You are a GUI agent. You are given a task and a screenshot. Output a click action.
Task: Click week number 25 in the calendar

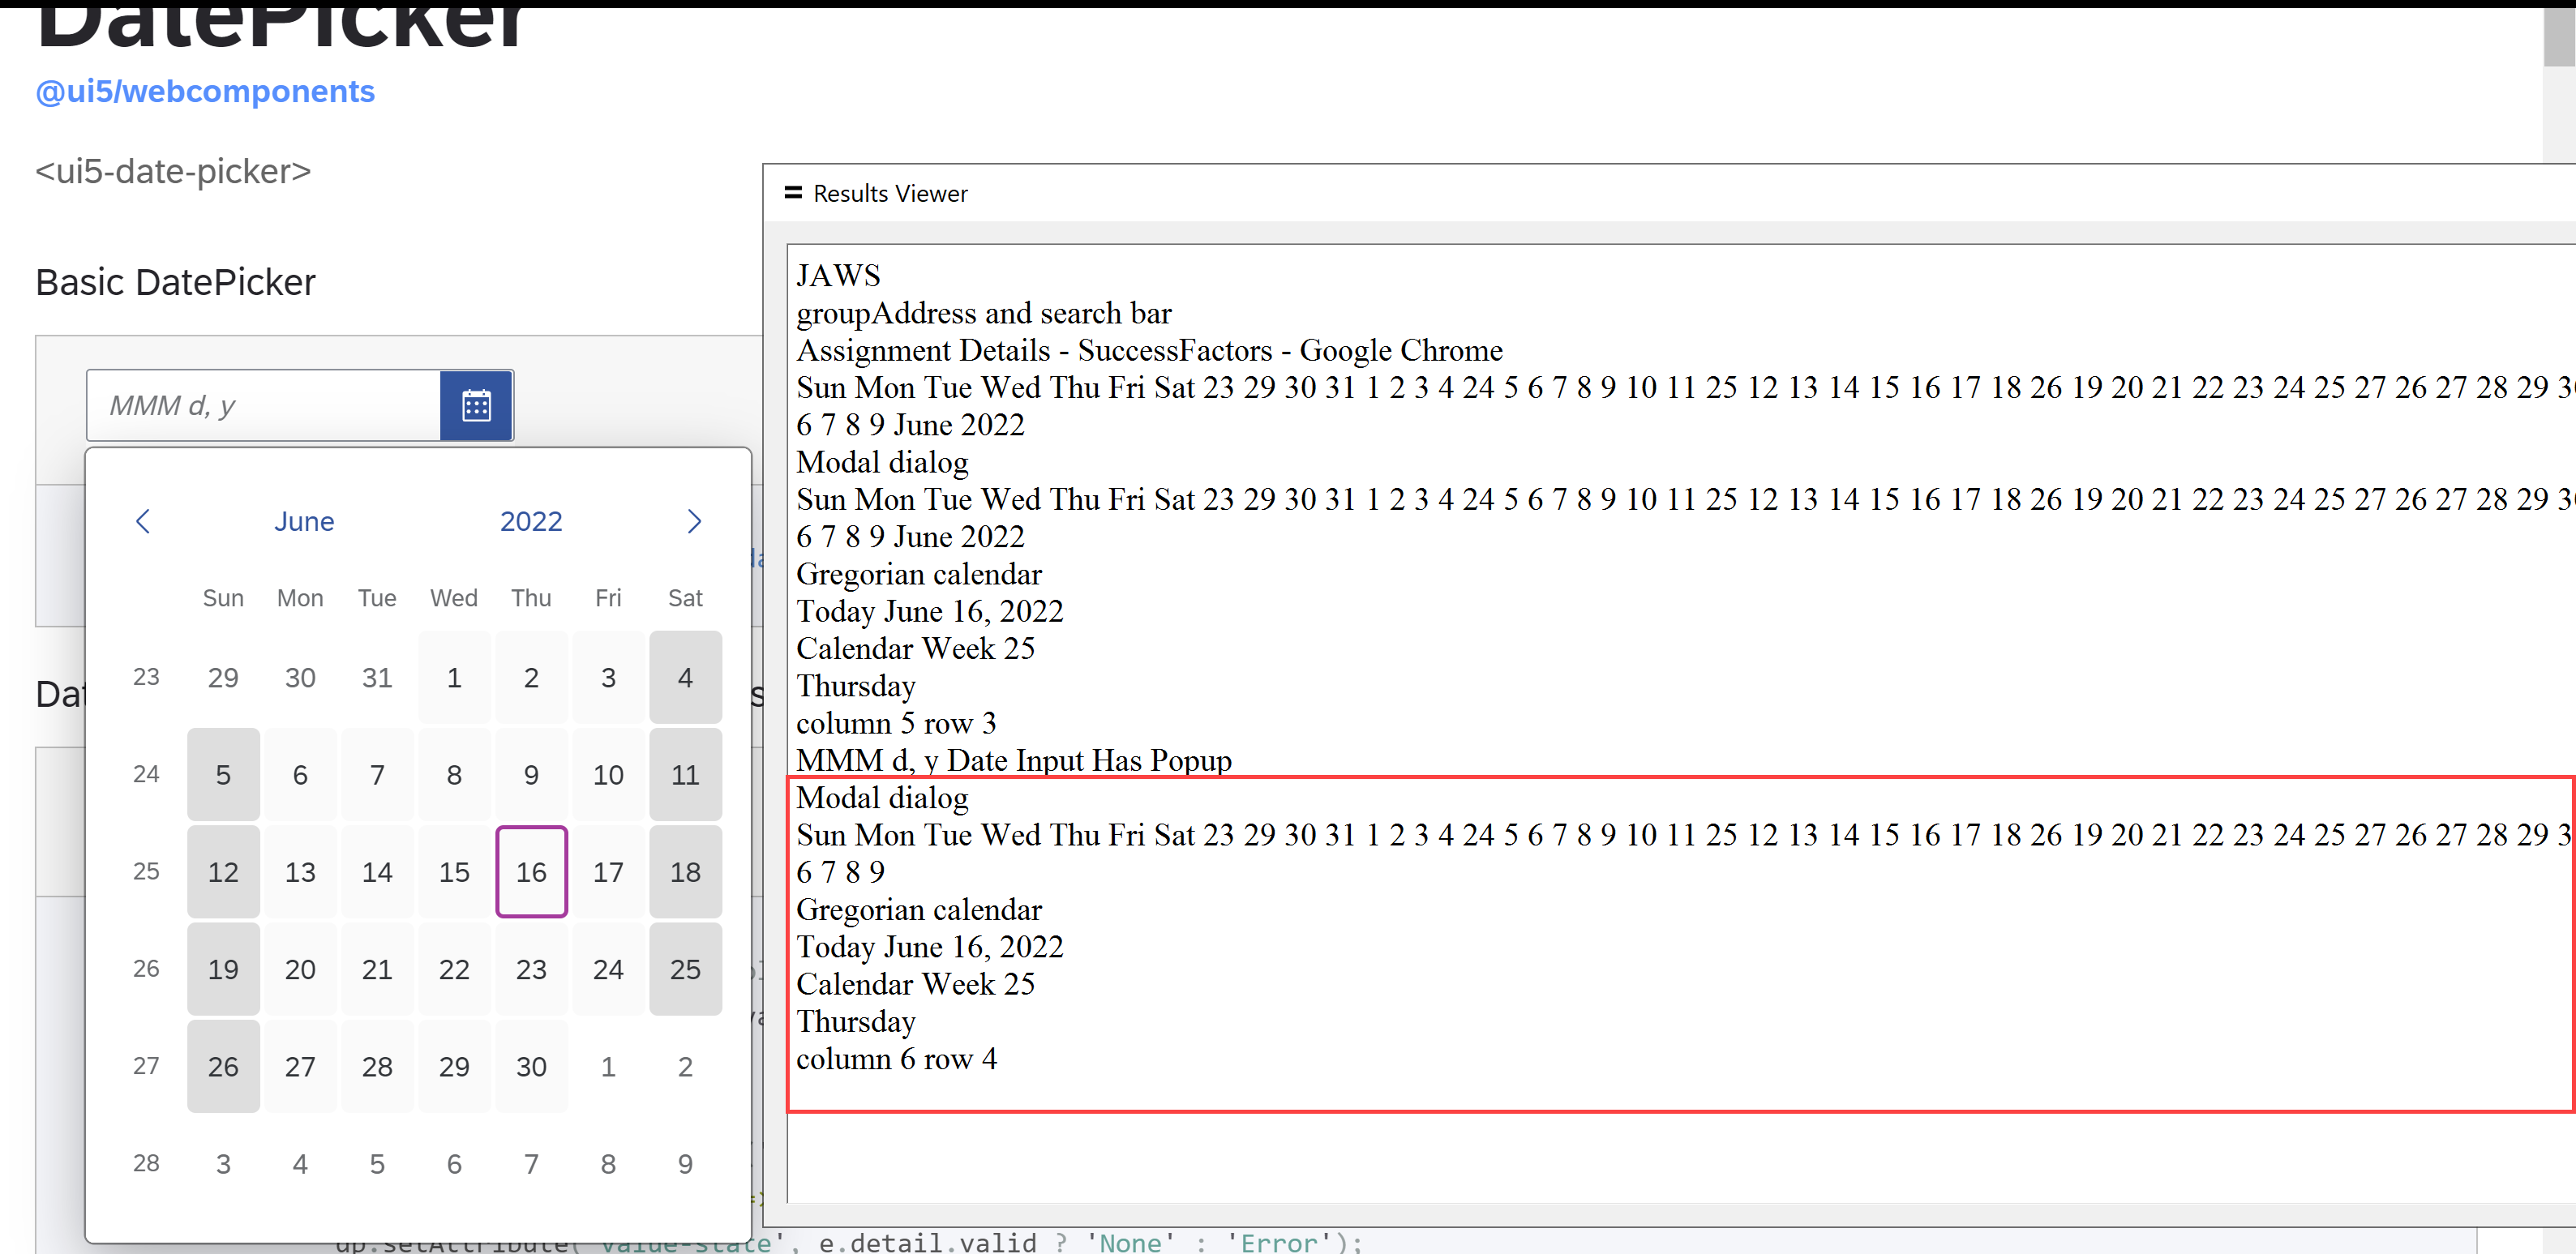coord(146,871)
